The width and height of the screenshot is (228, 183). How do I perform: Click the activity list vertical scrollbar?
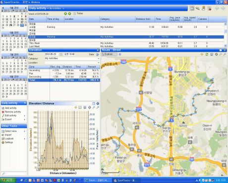[226, 35]
